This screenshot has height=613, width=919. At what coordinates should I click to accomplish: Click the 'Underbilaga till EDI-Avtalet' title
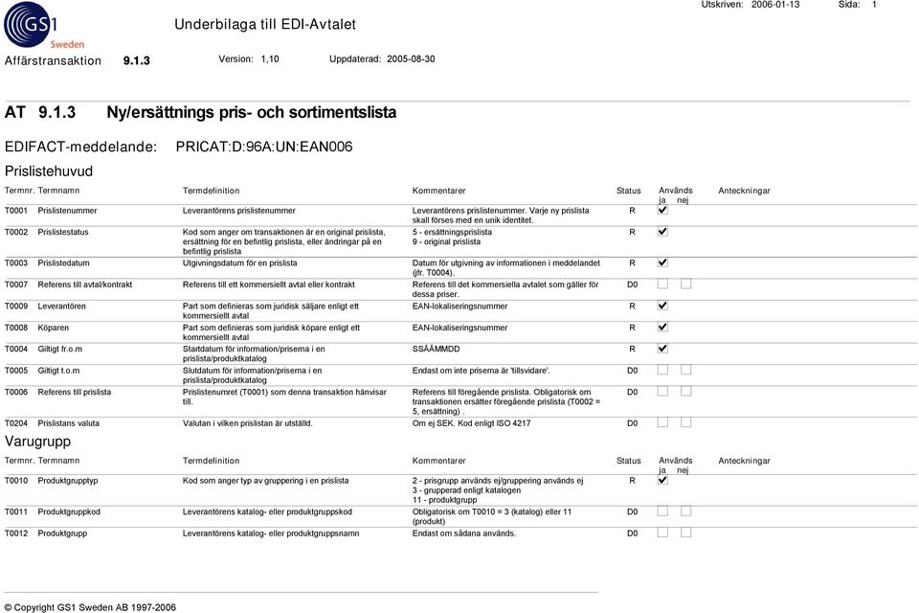click(x=265, y=25)
